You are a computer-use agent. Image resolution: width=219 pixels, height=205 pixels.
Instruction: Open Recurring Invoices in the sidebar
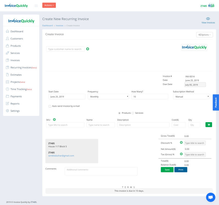21,68
